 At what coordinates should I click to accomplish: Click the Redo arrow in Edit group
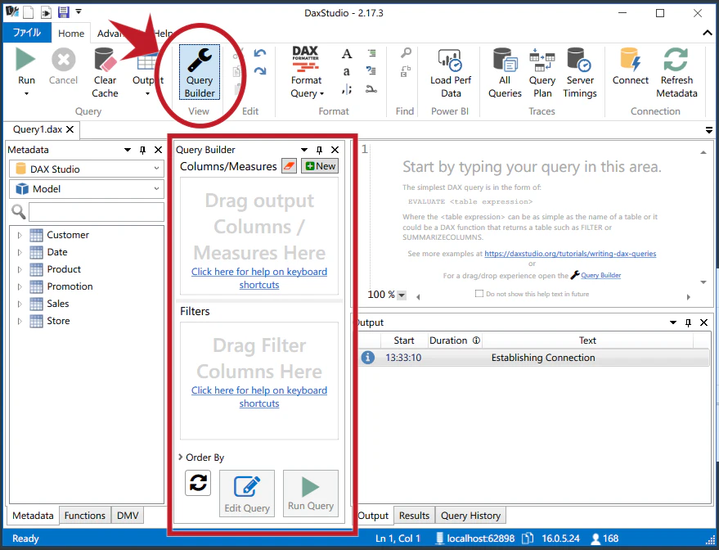[x=260, y=71]
